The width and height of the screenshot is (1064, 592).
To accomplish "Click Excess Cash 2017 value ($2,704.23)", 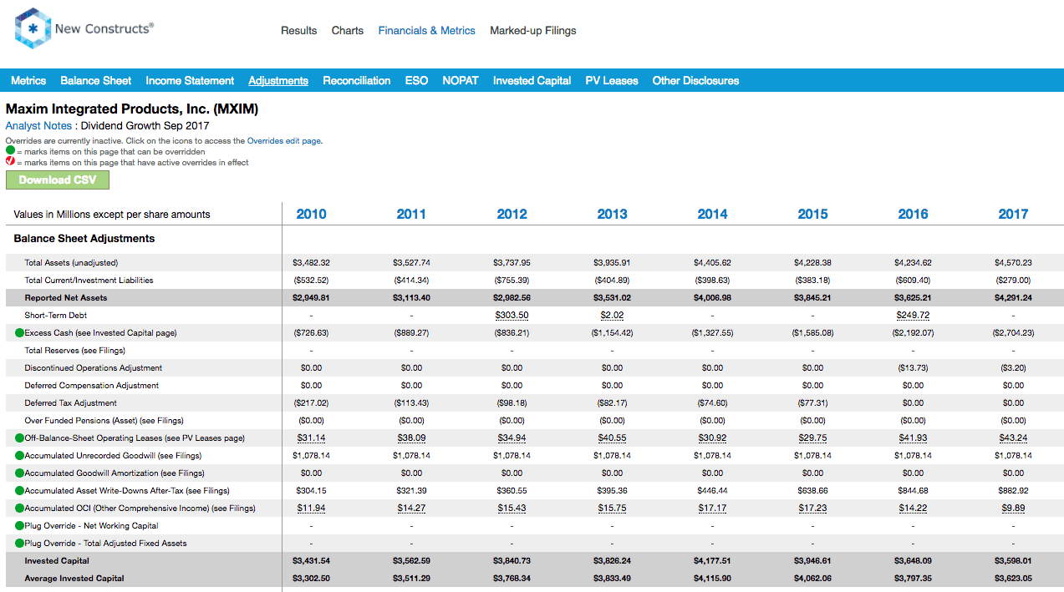I will coord(1013,333).
